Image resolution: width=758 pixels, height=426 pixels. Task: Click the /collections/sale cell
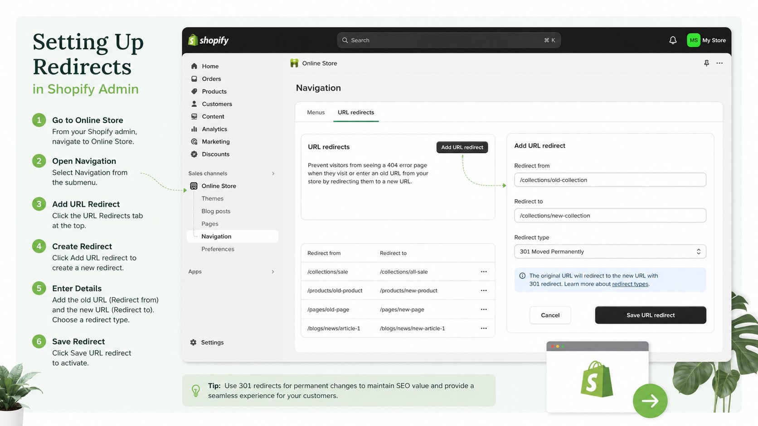pos(328,272)
